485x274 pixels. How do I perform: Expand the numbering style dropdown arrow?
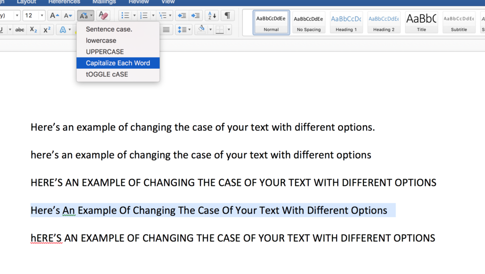(153, 16)
